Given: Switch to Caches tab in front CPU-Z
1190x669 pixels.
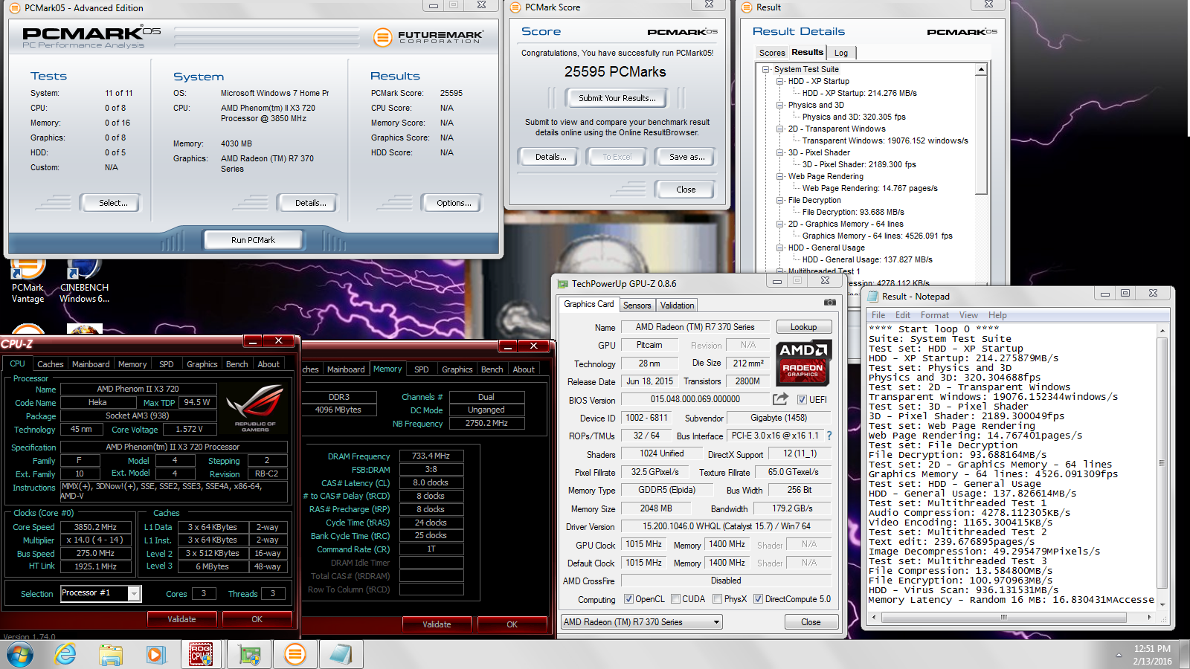Looking at the screenshot, I should 51,364.
